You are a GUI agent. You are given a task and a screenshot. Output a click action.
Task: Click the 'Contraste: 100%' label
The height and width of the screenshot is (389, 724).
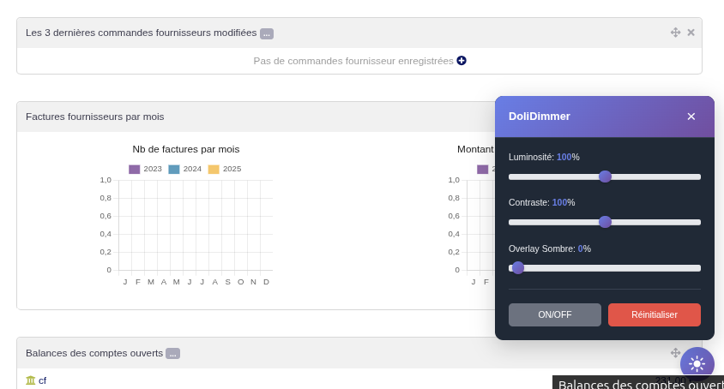pyautogui.click(x=541, y=202)
